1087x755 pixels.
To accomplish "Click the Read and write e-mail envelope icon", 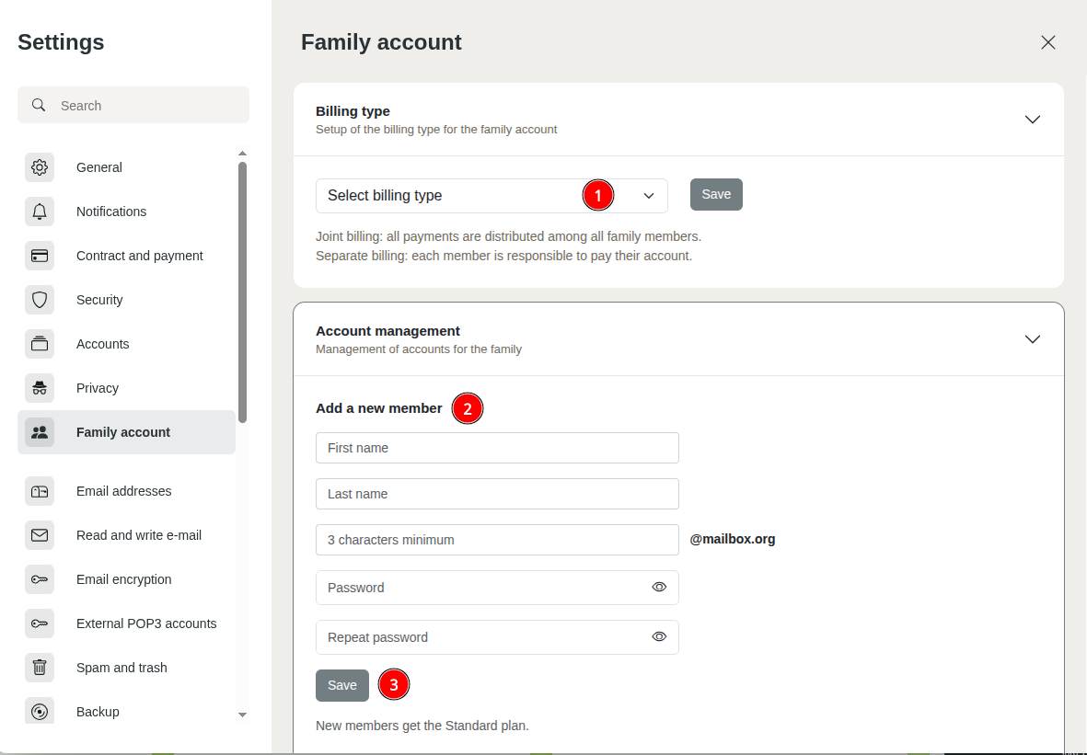I will click(x=40, y=535).
